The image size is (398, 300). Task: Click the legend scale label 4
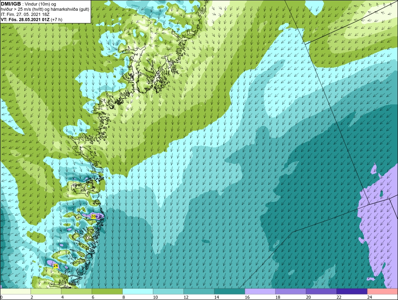(x=62, y=297)
